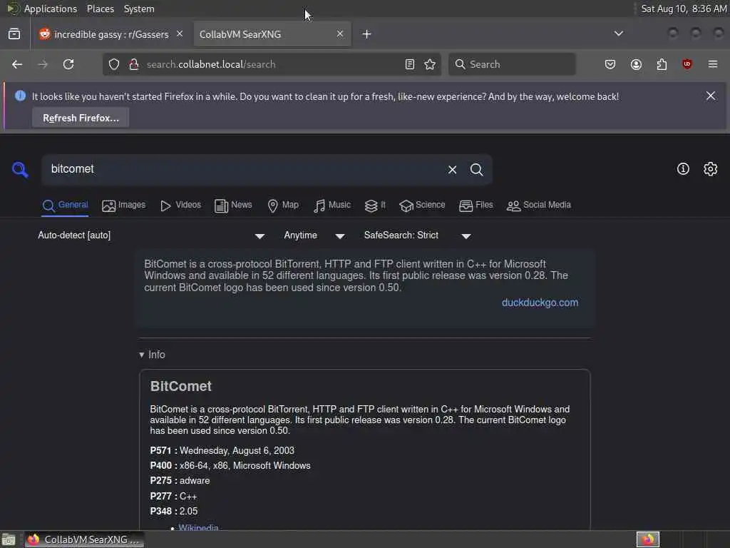Bookmark this page with the star icon
The image size is (730, 548).
(x=430, y=64)
